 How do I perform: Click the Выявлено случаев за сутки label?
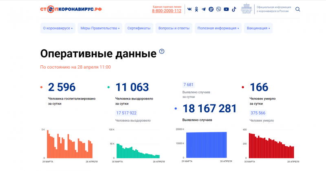pyautogui.click(x=196, y=95)
